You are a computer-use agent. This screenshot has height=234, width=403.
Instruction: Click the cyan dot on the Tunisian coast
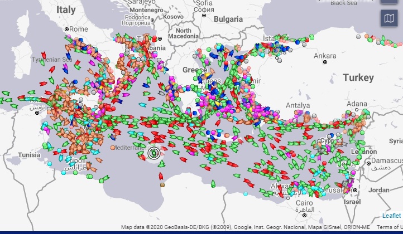pos(50,164)
